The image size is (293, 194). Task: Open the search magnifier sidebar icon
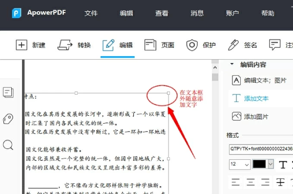8,145
